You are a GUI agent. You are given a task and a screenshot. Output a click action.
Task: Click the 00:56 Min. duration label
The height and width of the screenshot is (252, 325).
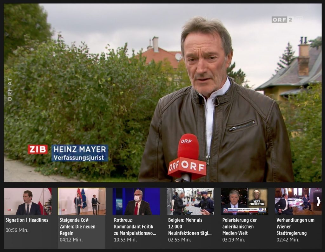[17, 230]
